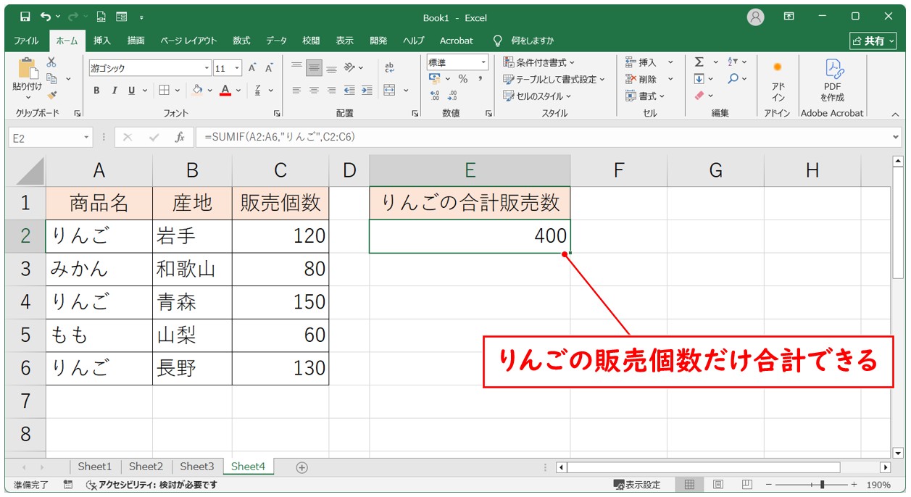This screenshot has width=911, height=497.
Task: Open the 数式 ribbon tab
Action: [x=241, y=41]
